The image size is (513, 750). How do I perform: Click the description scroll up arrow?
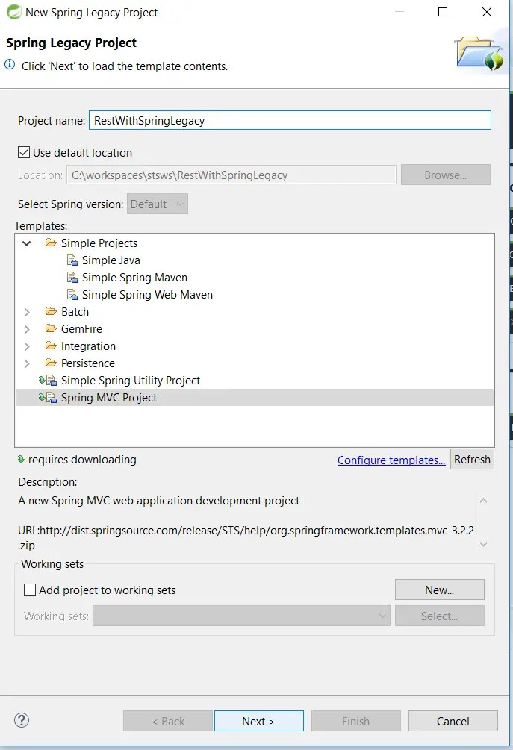click(483, 500)
